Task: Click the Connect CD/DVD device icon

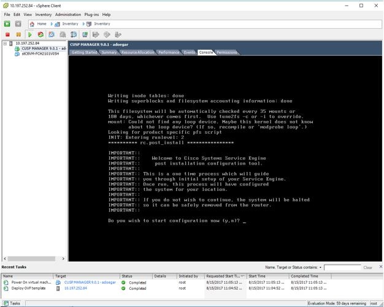Action: pyautogui.click(x=107, y=34)
